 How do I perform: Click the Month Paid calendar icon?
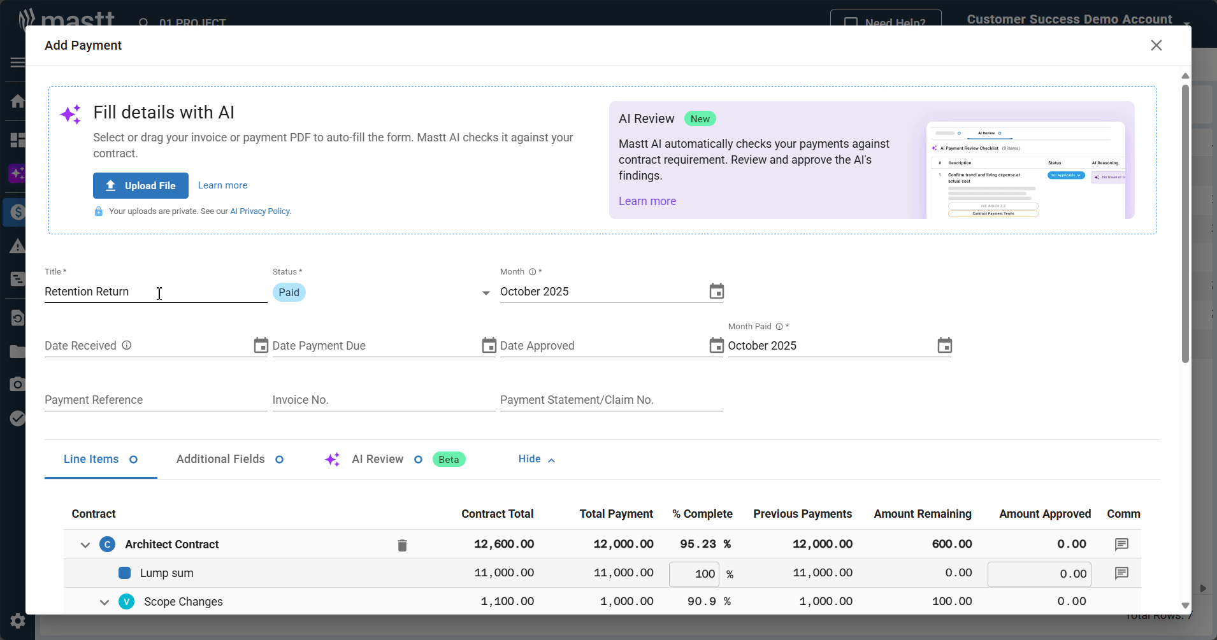coord(944,346)
